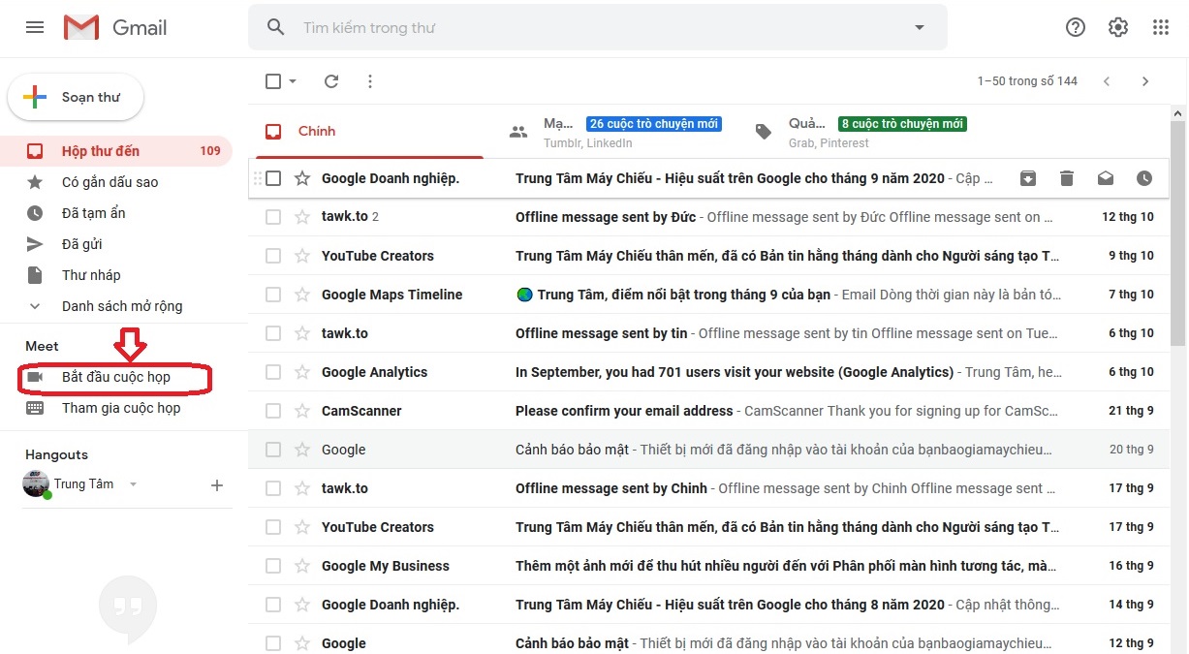This screenshot has height=654, width=1189.
Task: Open the Google Analytics 701 users email
Action: click(709, 372)
